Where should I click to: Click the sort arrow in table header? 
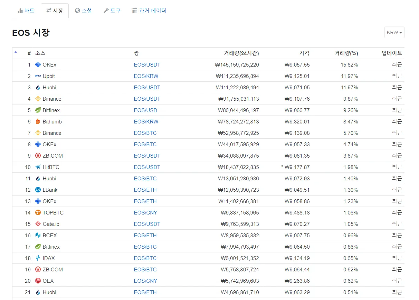[x=16, y=52]
